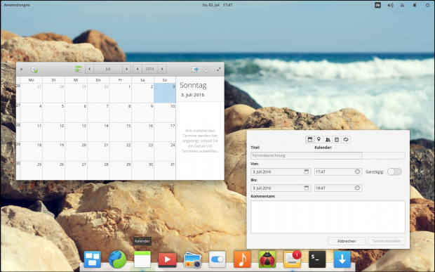Open the power session indicator in panel
435x272 pixels.
pos(427,5)
